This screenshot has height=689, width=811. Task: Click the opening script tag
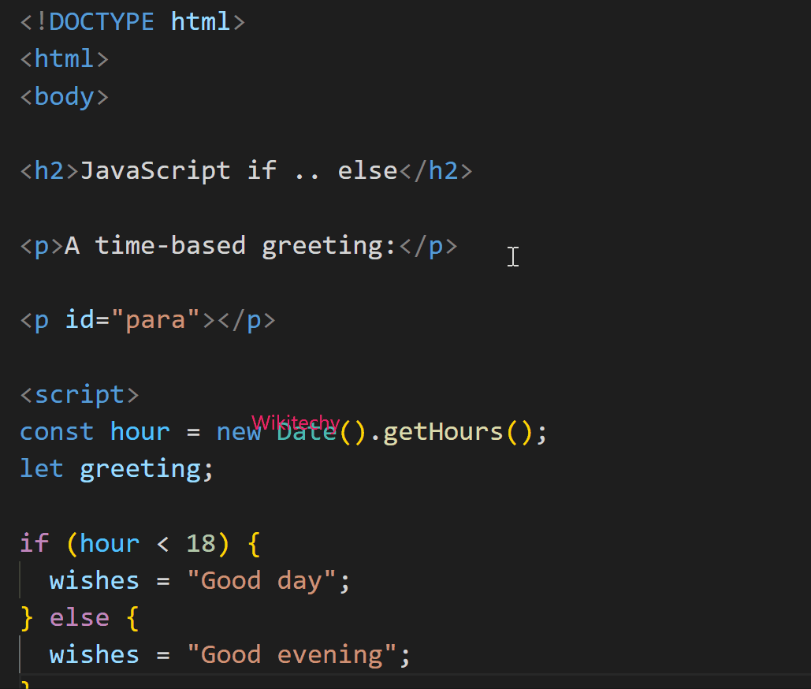pyautogui.click(x=79, y=394)
